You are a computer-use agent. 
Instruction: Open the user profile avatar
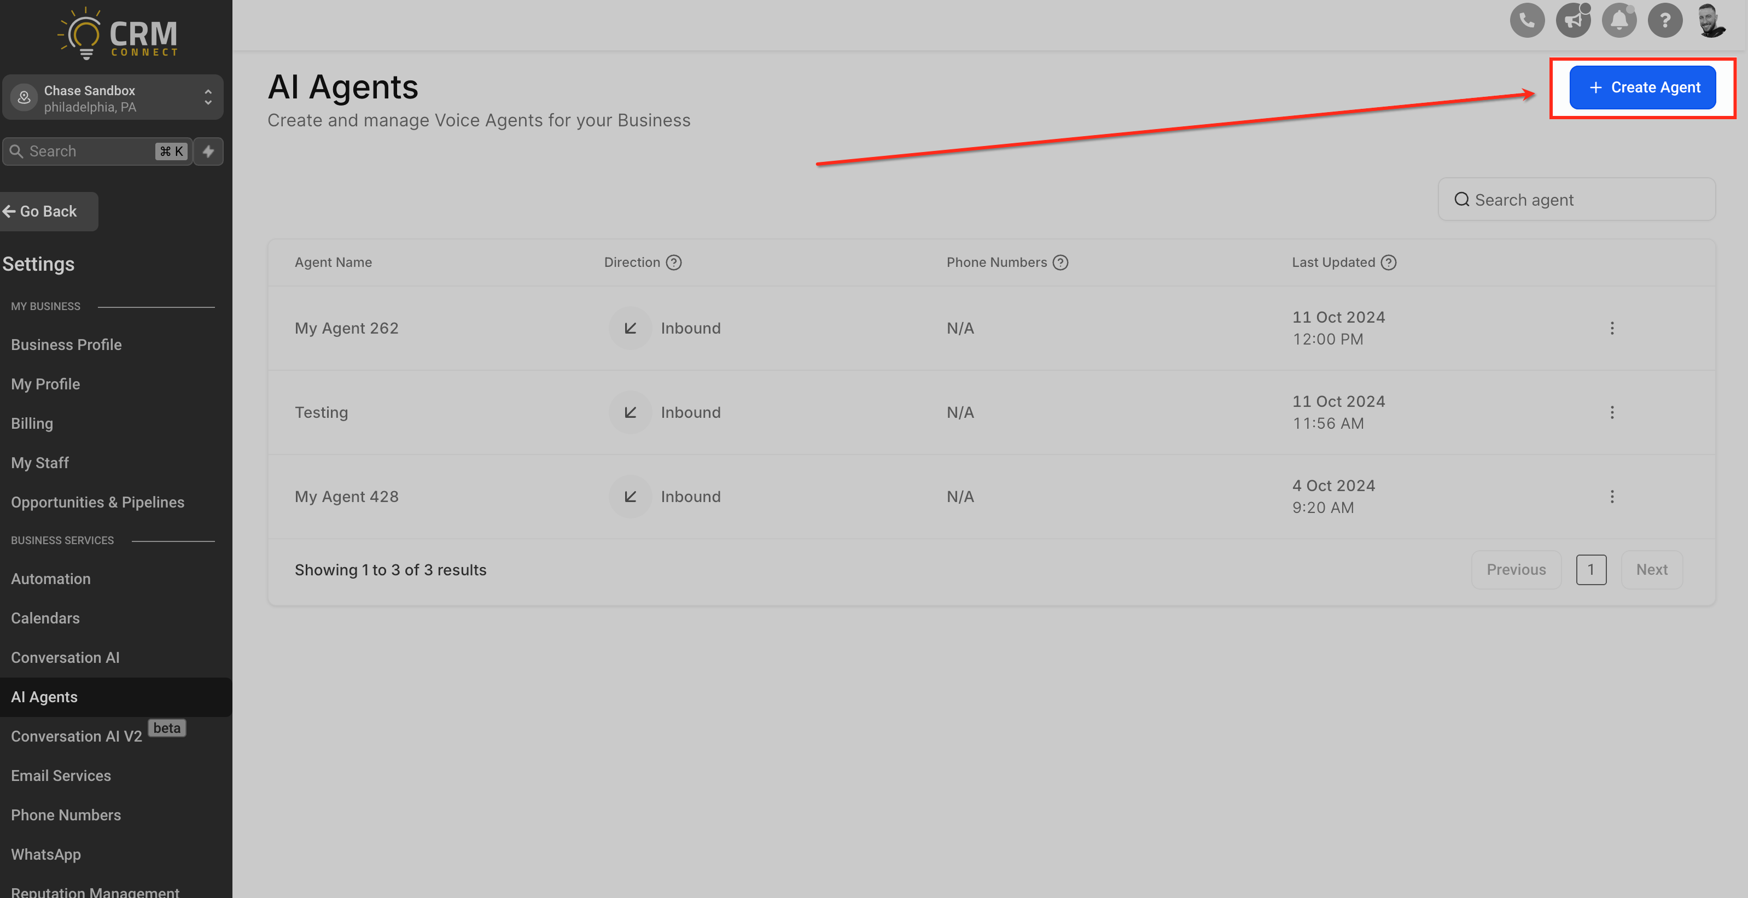(1711, 20)
